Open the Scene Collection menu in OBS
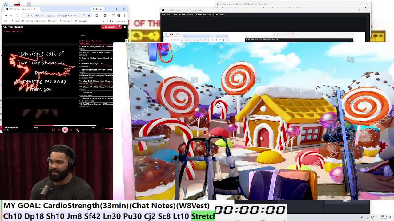Image resolution: width=394 pixels, height=221 pixels. [203, 14]
